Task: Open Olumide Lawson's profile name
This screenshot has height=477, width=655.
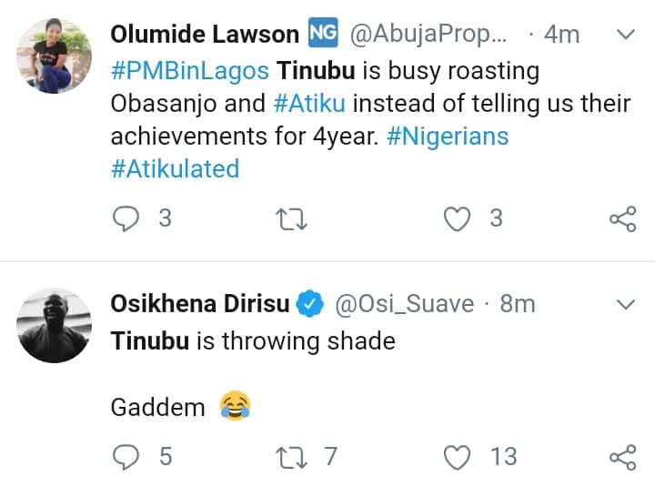Action: [x=205, y=35]
